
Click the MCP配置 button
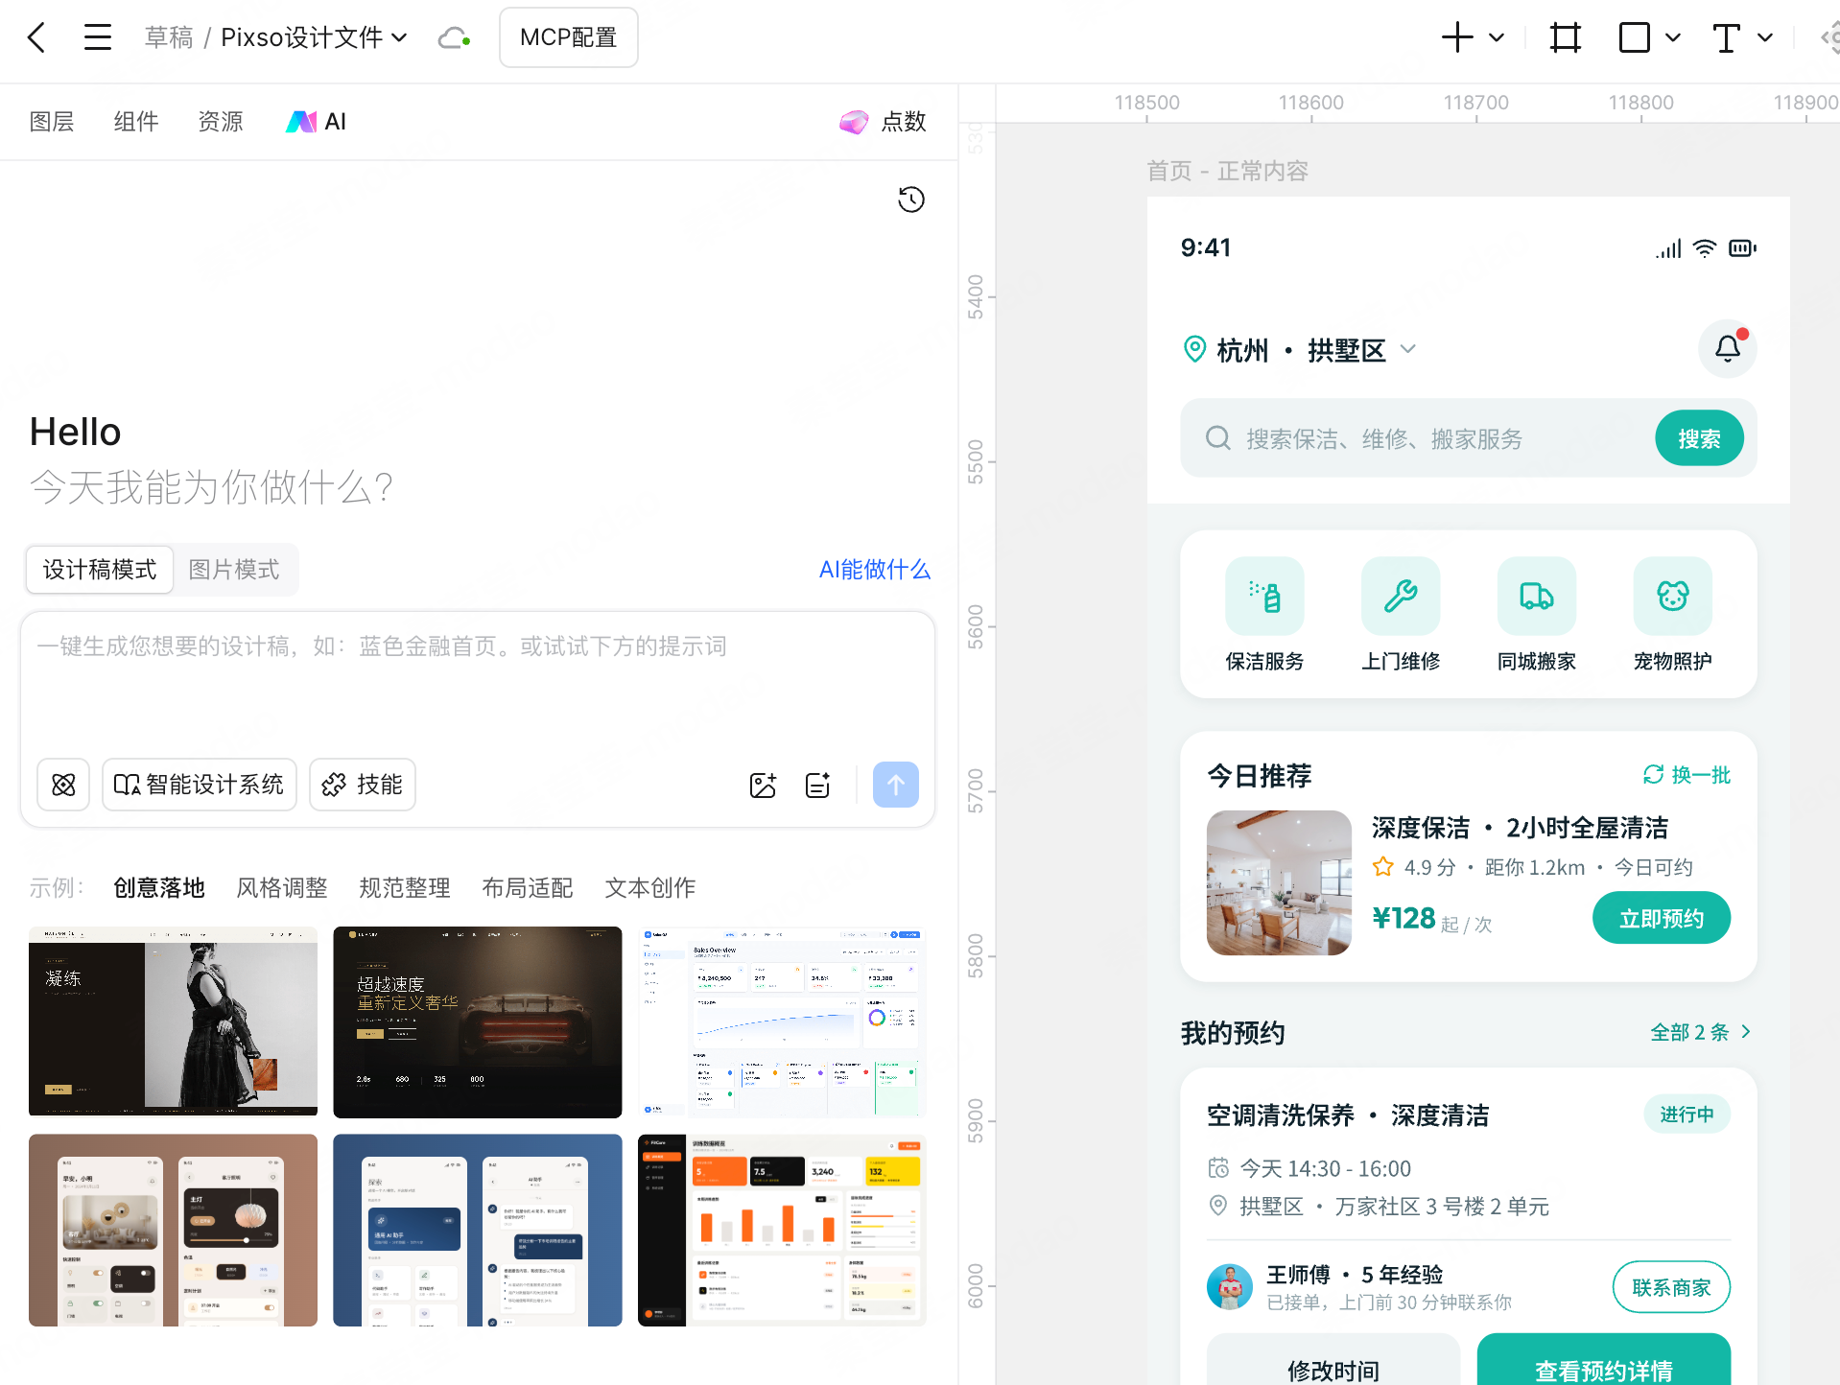pos(569,37)
